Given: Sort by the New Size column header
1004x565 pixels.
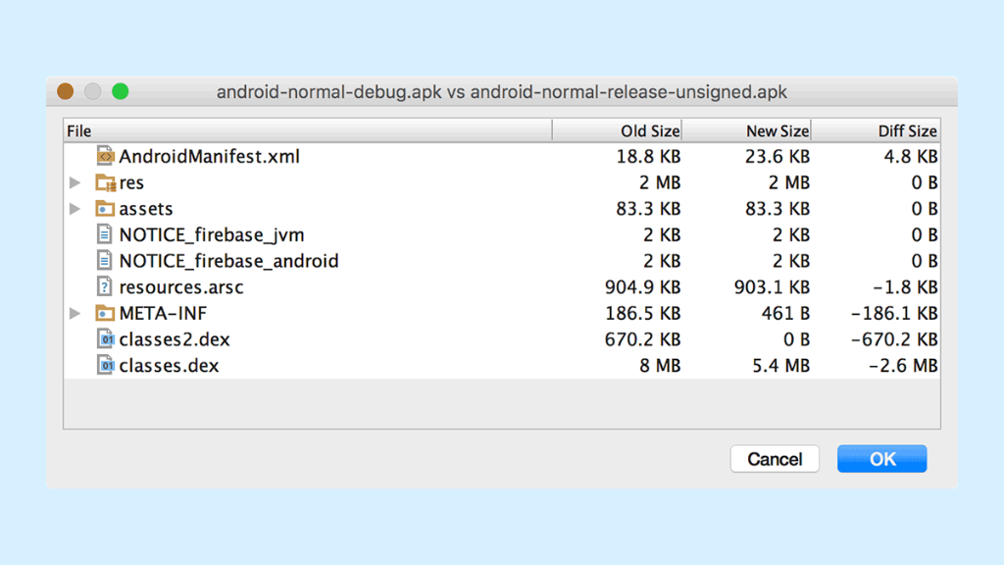Looking at the screenshot, I should (746, 130).
